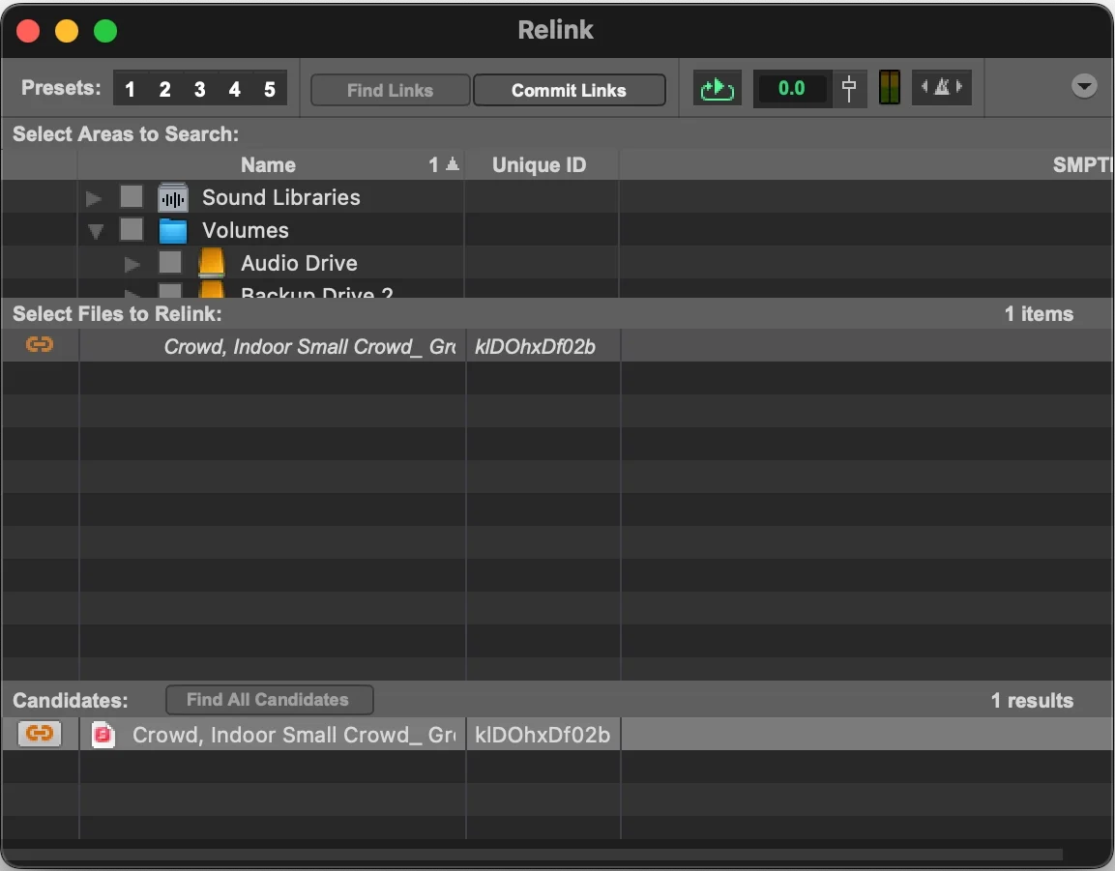Sort by the Name column header
This screenshot has height=871, width=1115.
tap(268, 165)
